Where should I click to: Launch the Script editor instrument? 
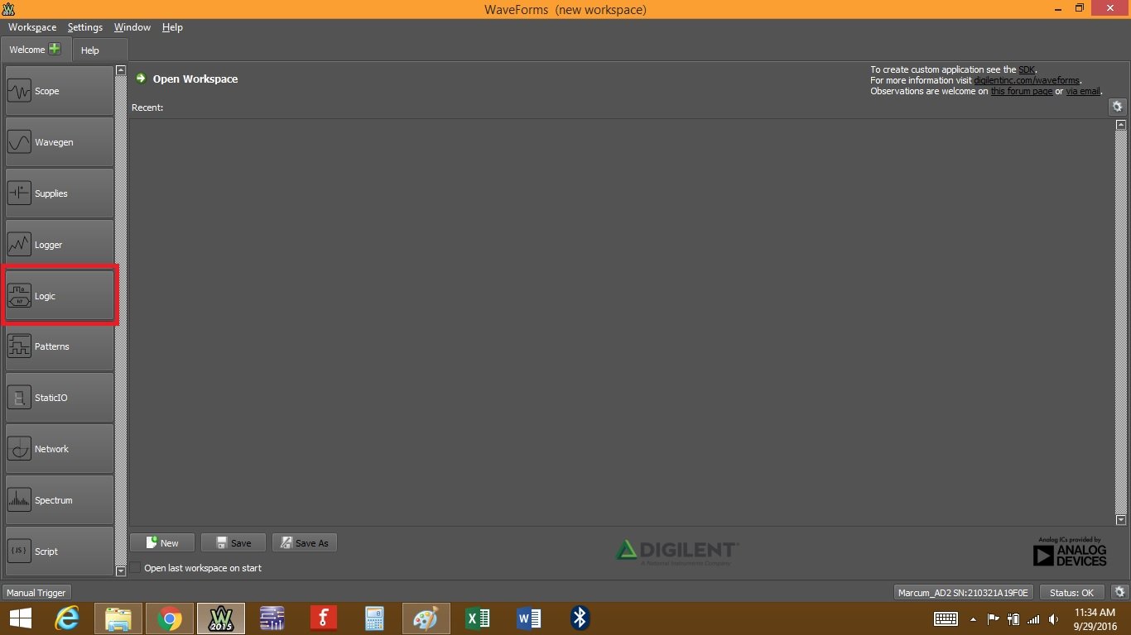pos(60,551)
